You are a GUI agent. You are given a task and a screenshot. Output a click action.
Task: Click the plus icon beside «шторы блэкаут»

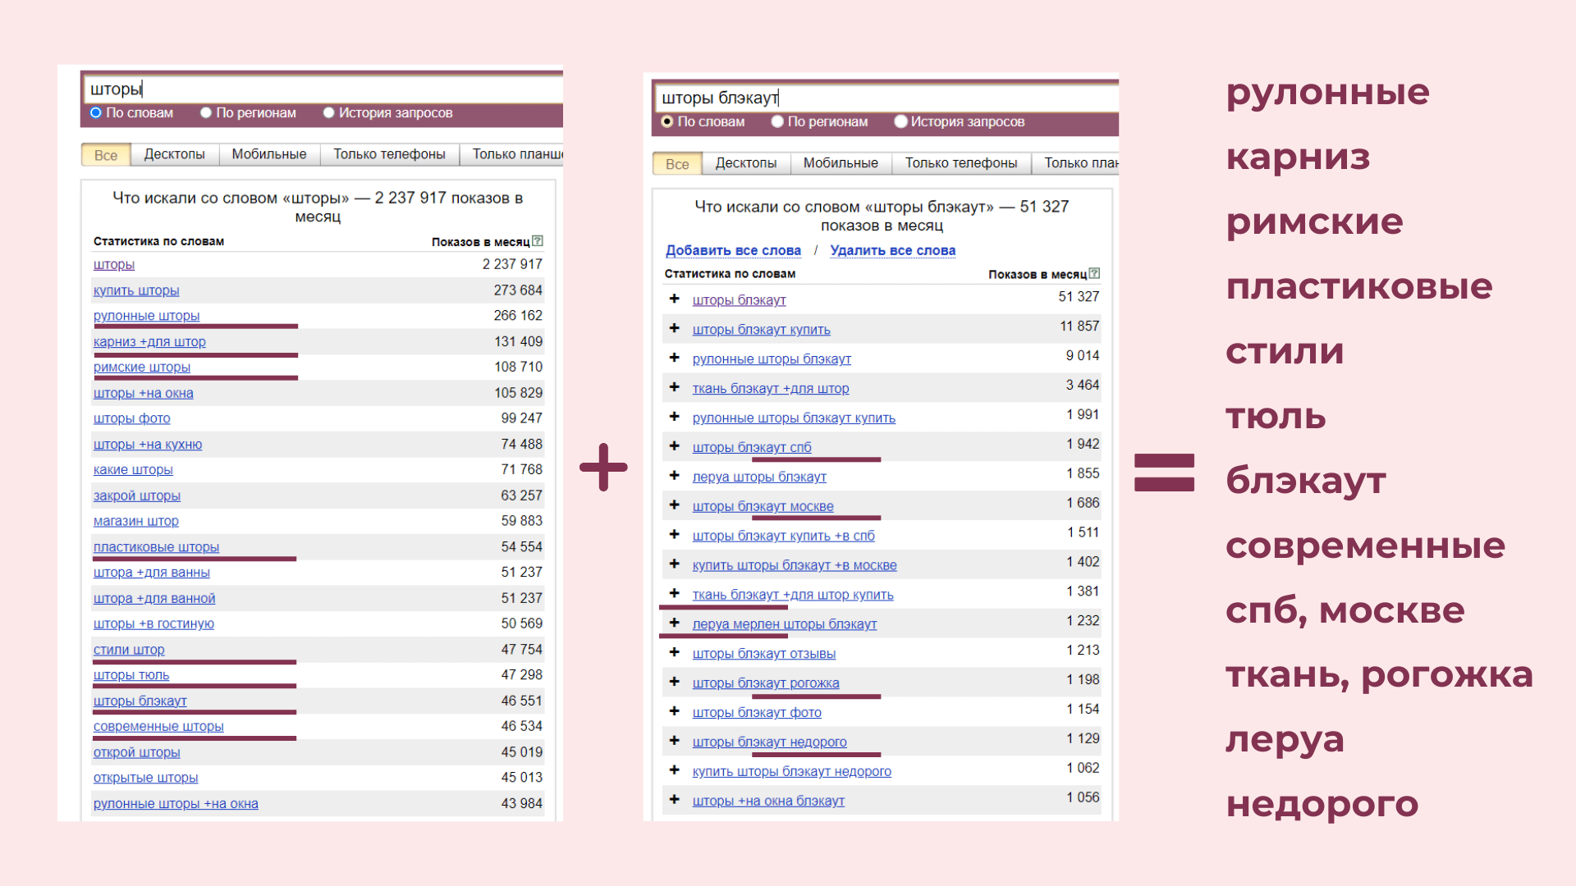click(x=674, y=299)
